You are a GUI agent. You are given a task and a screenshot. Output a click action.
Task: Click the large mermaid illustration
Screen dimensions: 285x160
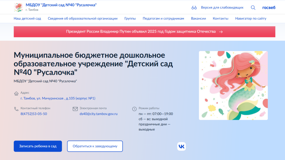[233, 85]
